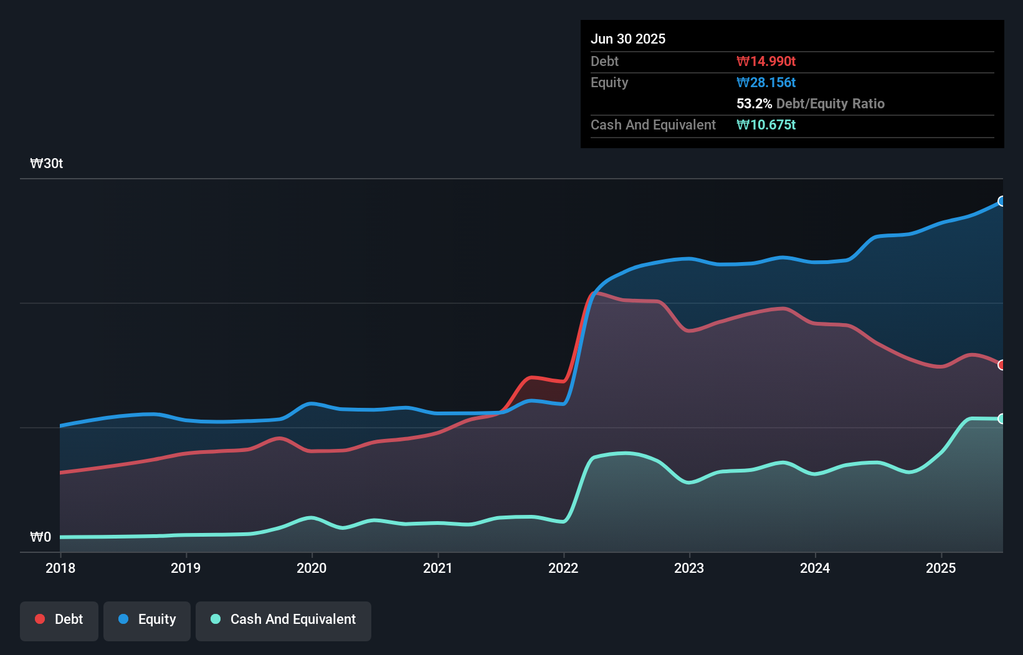Image resolution: width=1023 pixels, height=655 pixels.
Task: Click the teal Cash And Equivalent legend dot
Action: (x=214, y=619)
